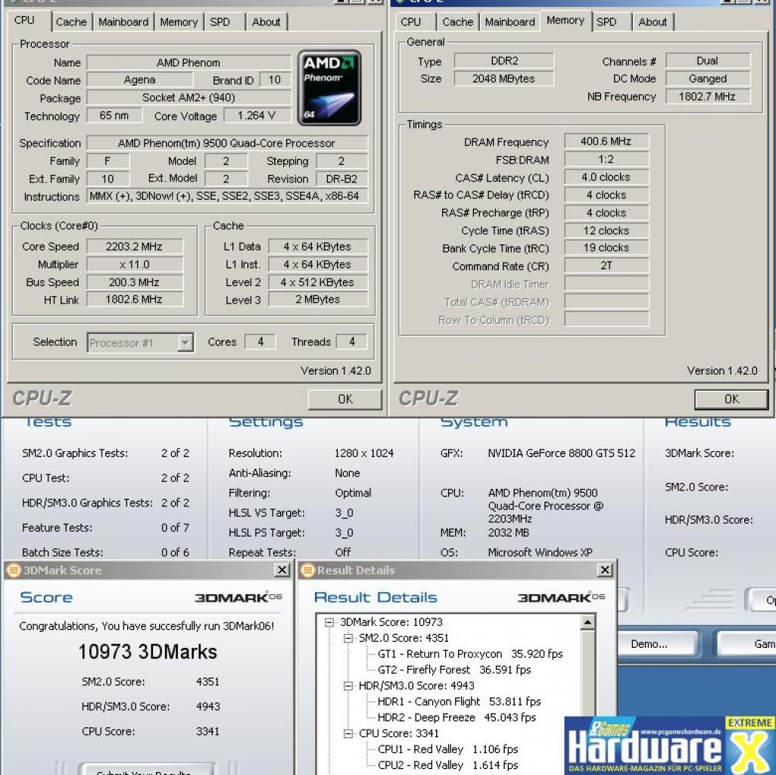The height and width of the screenshot is (775, 776).
Task: Click the PC Games Hardware Extreme logo
Action: [x=670, y=745]
